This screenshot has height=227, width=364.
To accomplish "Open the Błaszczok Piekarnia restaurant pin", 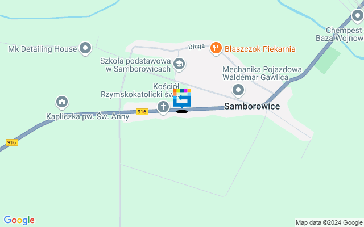I will pos(216,49).
